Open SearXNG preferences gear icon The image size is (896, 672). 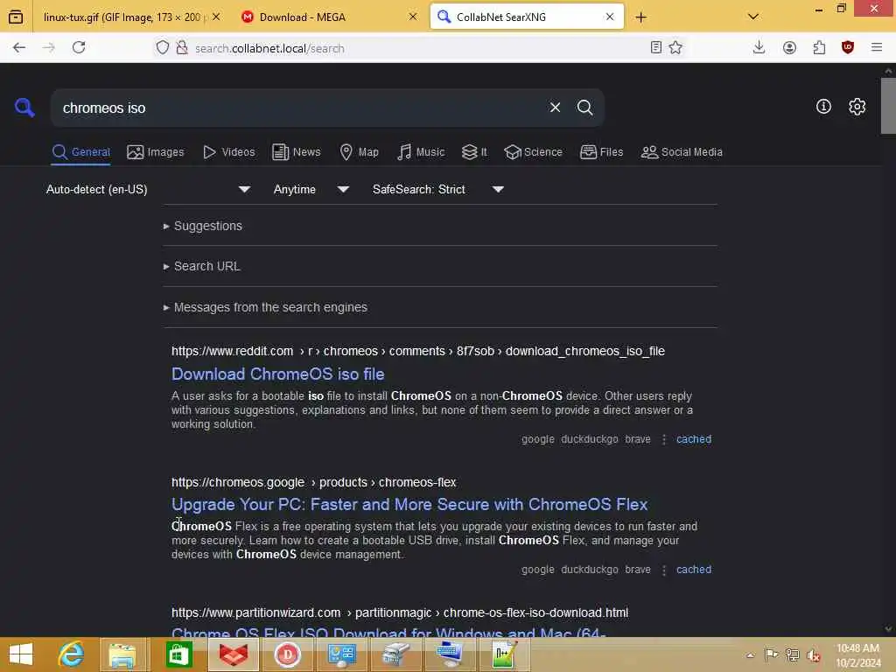(857, 107)
